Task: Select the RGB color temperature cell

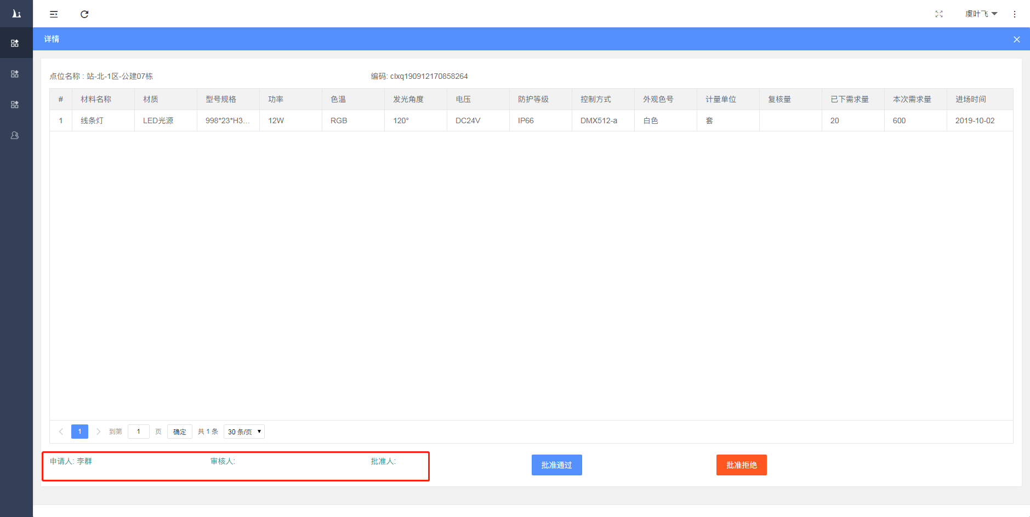Action: (353, 120)
